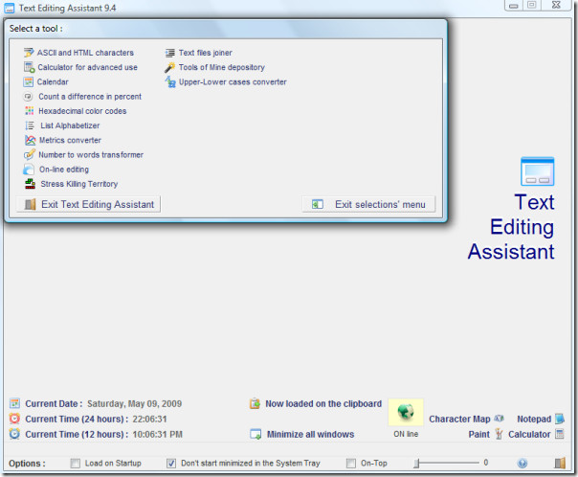This screenshot has width=578, height=477.
Task: Click the time value 22:06:31
Action: (x=149, y=420)
